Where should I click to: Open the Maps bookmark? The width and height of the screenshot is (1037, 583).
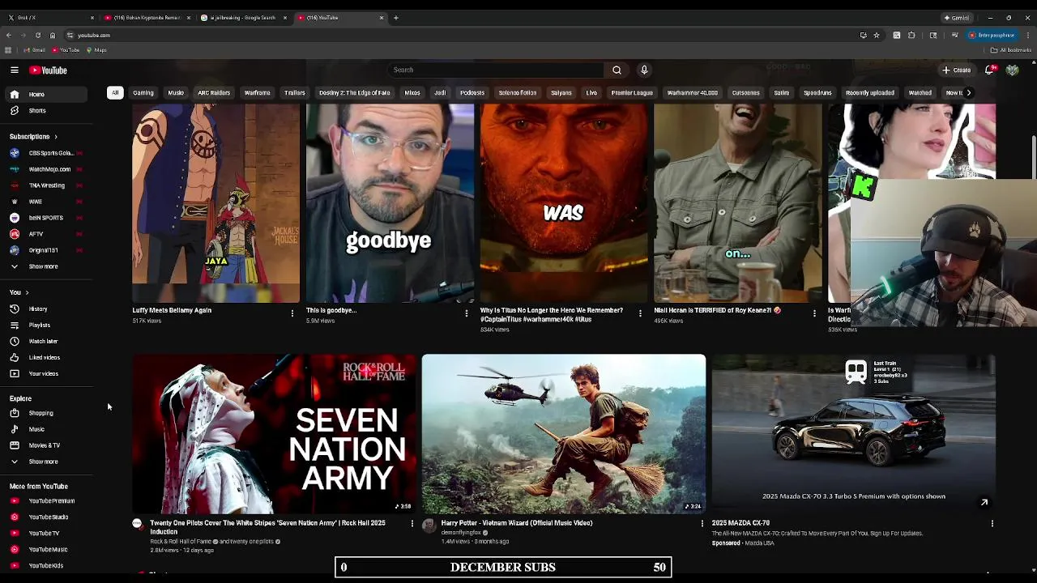[96, 50]
